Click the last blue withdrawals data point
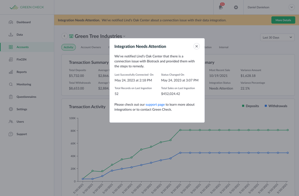 [x=288, y=153]
